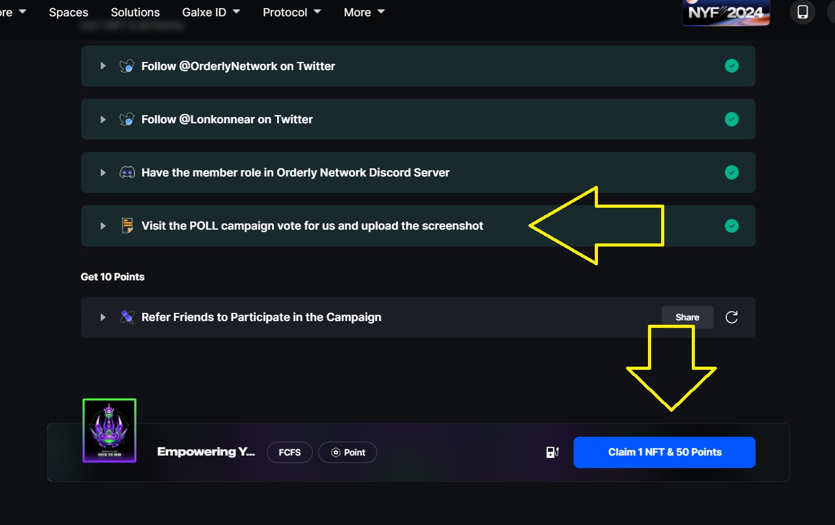835x525 pixels.
Task: Expand the Visit the POLL campaign task
Action: tap(103, 226)
